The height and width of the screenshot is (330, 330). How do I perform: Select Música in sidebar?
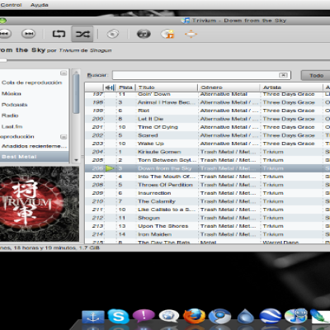click(12, 94)
